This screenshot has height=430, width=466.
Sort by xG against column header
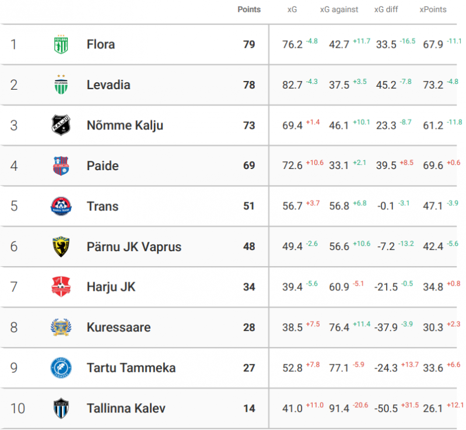coord(339,10)
